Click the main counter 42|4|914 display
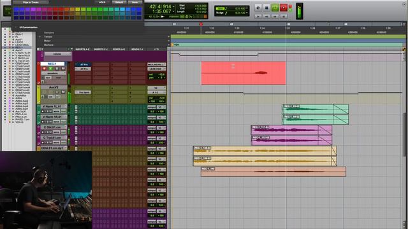This screenshot has height=229, width=408. coord(160,6)
